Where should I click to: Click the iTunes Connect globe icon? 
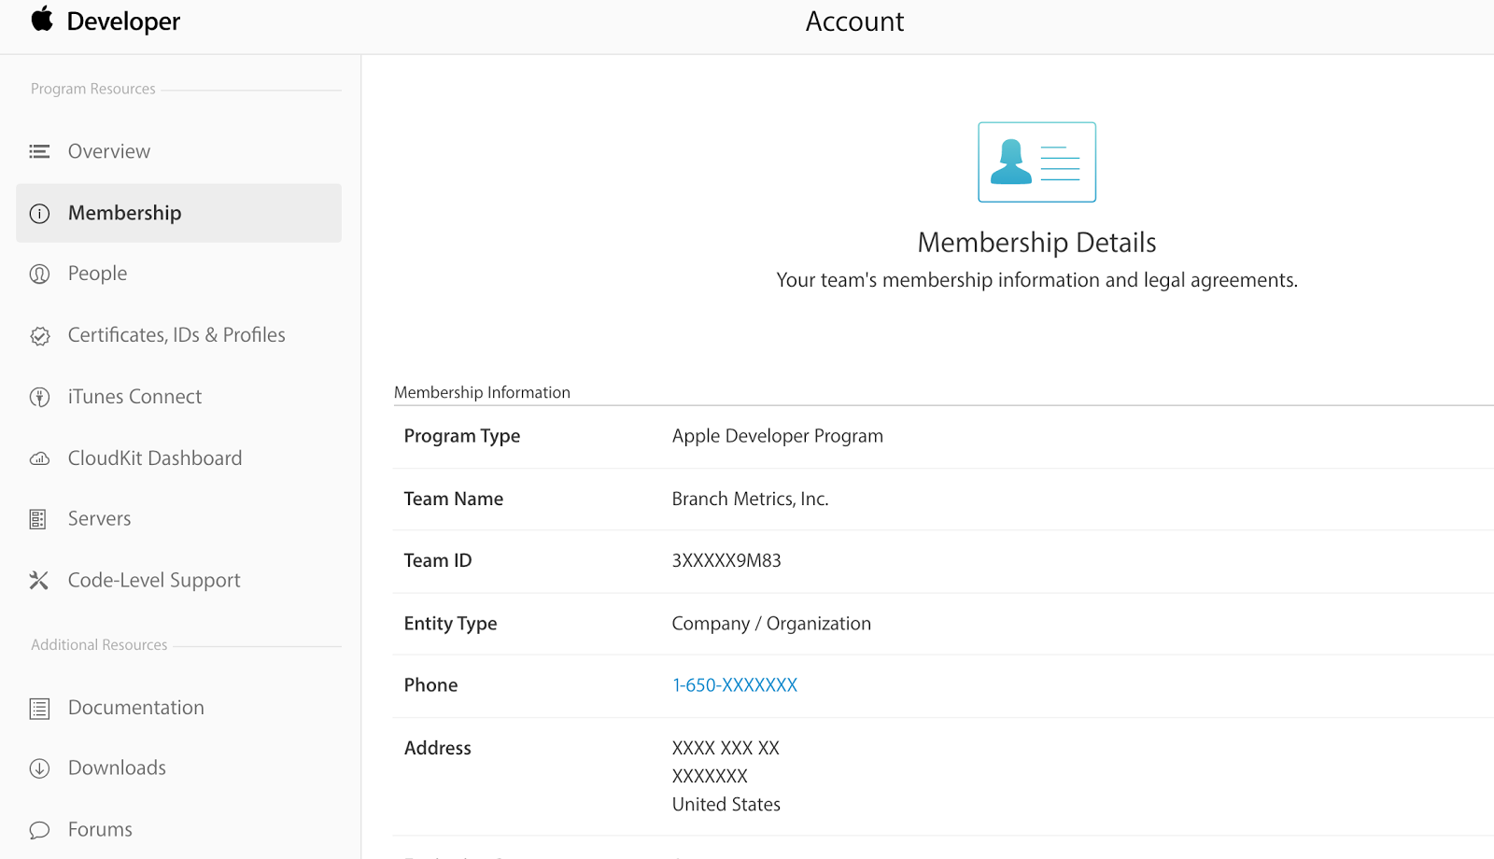(39, 396)
